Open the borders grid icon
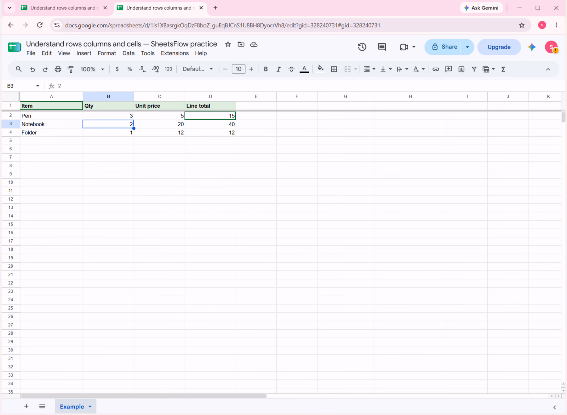 (334, 69)
